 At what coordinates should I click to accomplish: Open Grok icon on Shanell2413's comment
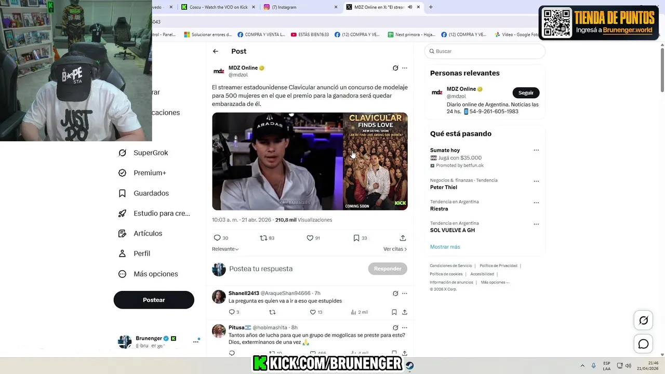(395, 293)
